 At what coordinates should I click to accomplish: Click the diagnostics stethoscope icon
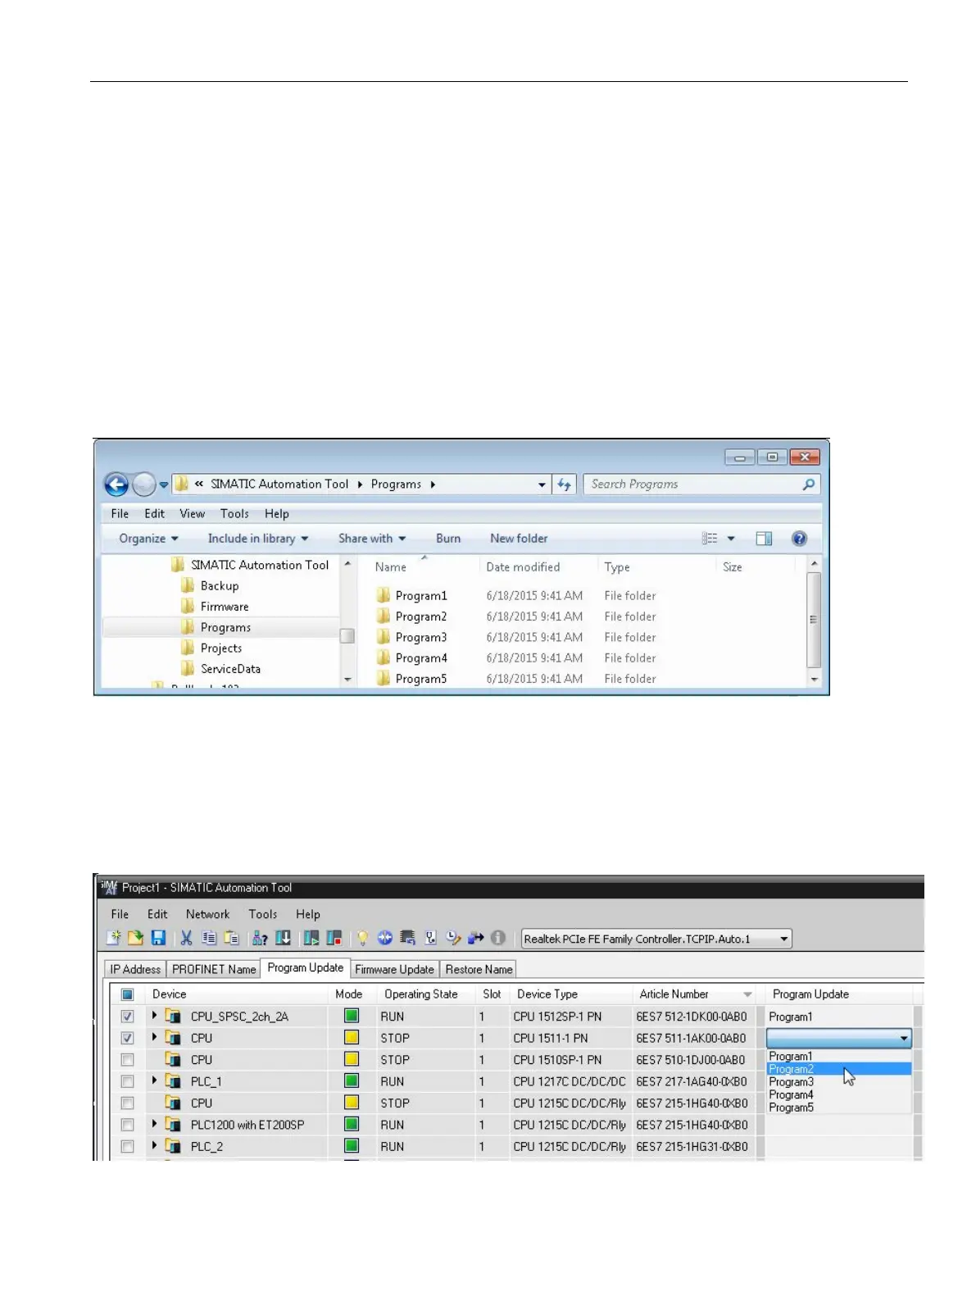[x=430, y=938]
